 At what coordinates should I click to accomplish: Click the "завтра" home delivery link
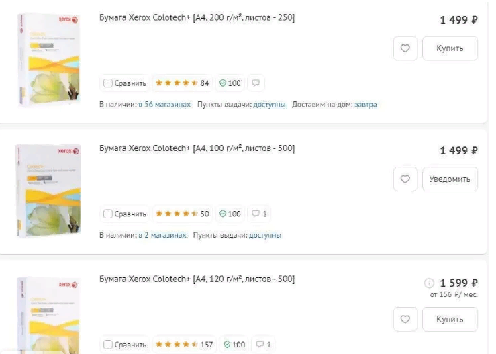point(366,105)
